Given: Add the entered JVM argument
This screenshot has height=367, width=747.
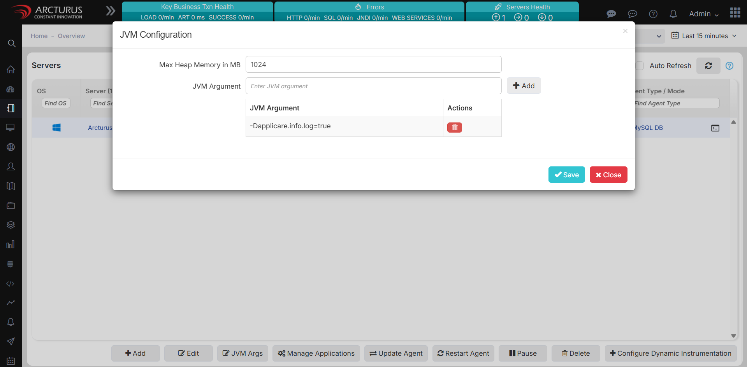Looking at the screenshot, I should (524, 86).
